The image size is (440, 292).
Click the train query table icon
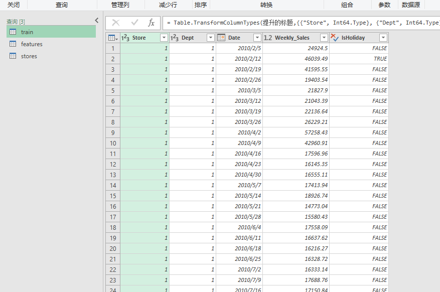click(x=13, y=32)
